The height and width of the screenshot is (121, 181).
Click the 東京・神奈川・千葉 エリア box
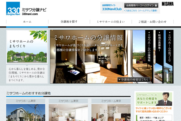[154, 118]
